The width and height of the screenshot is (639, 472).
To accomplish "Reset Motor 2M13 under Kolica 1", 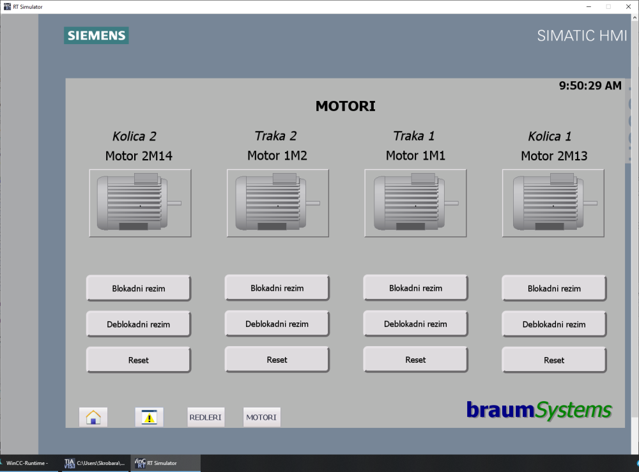I will coord(554,360).
